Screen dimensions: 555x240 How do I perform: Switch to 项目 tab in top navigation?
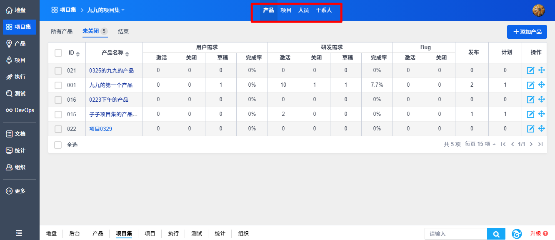coord(286,10)
